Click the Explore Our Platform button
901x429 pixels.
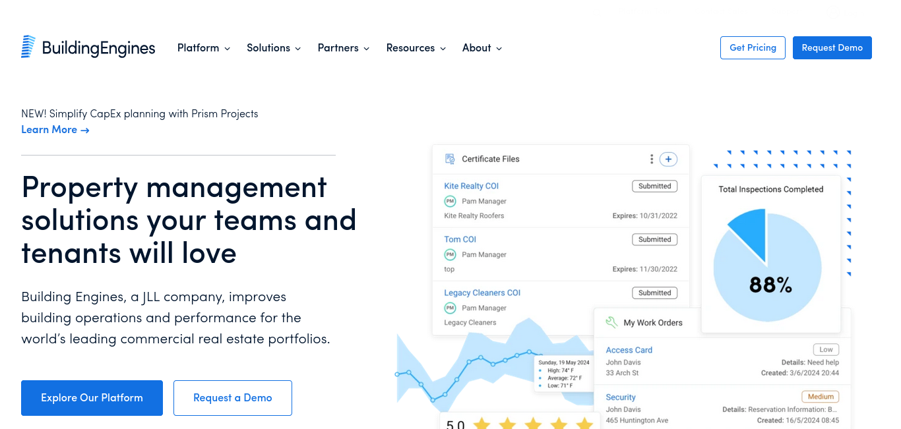tap(92, 398)
